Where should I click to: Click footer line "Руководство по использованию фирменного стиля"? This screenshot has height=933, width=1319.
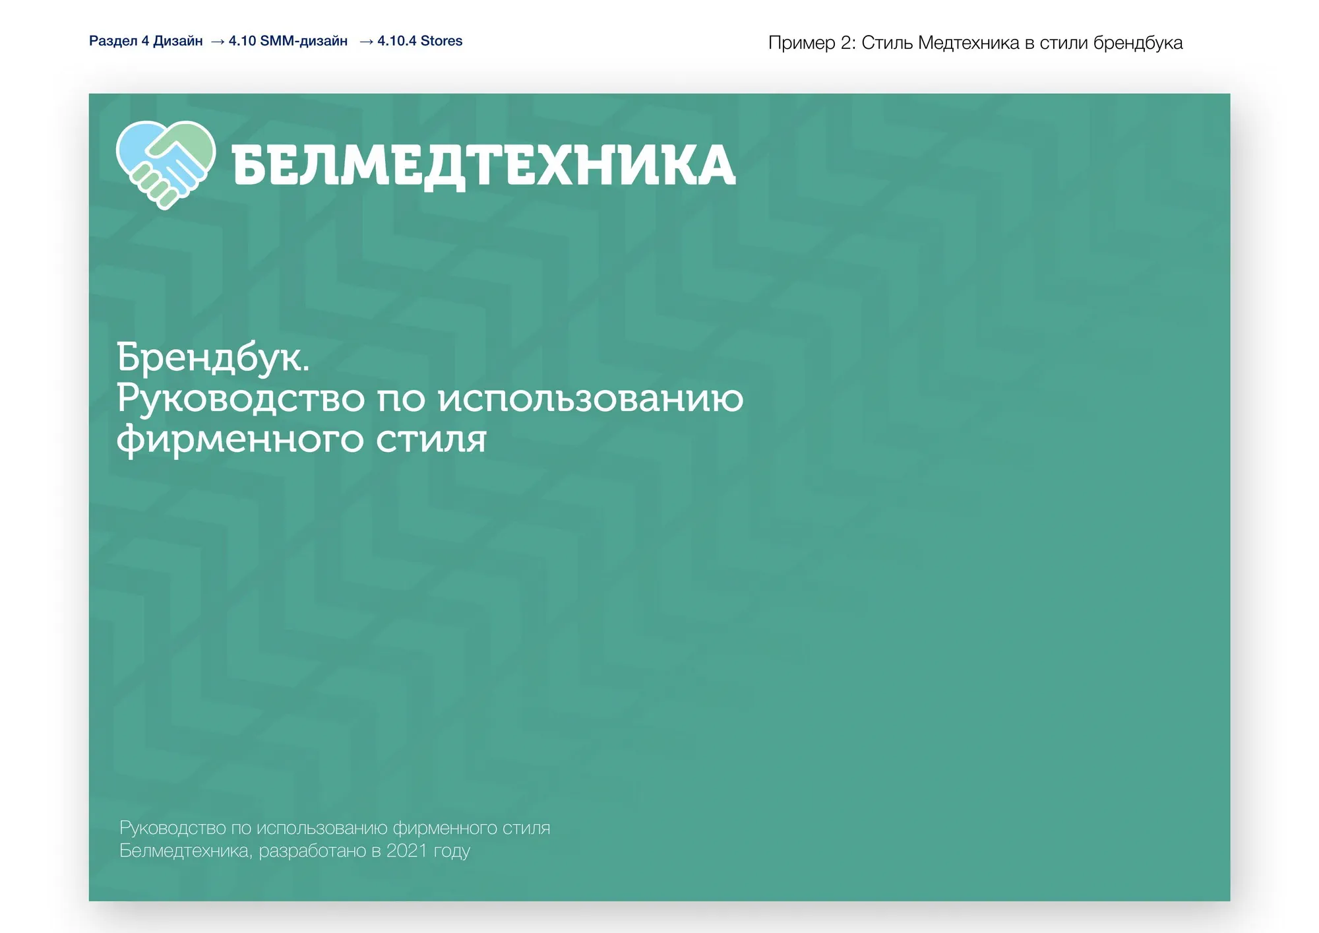click(x=334, y=828)
